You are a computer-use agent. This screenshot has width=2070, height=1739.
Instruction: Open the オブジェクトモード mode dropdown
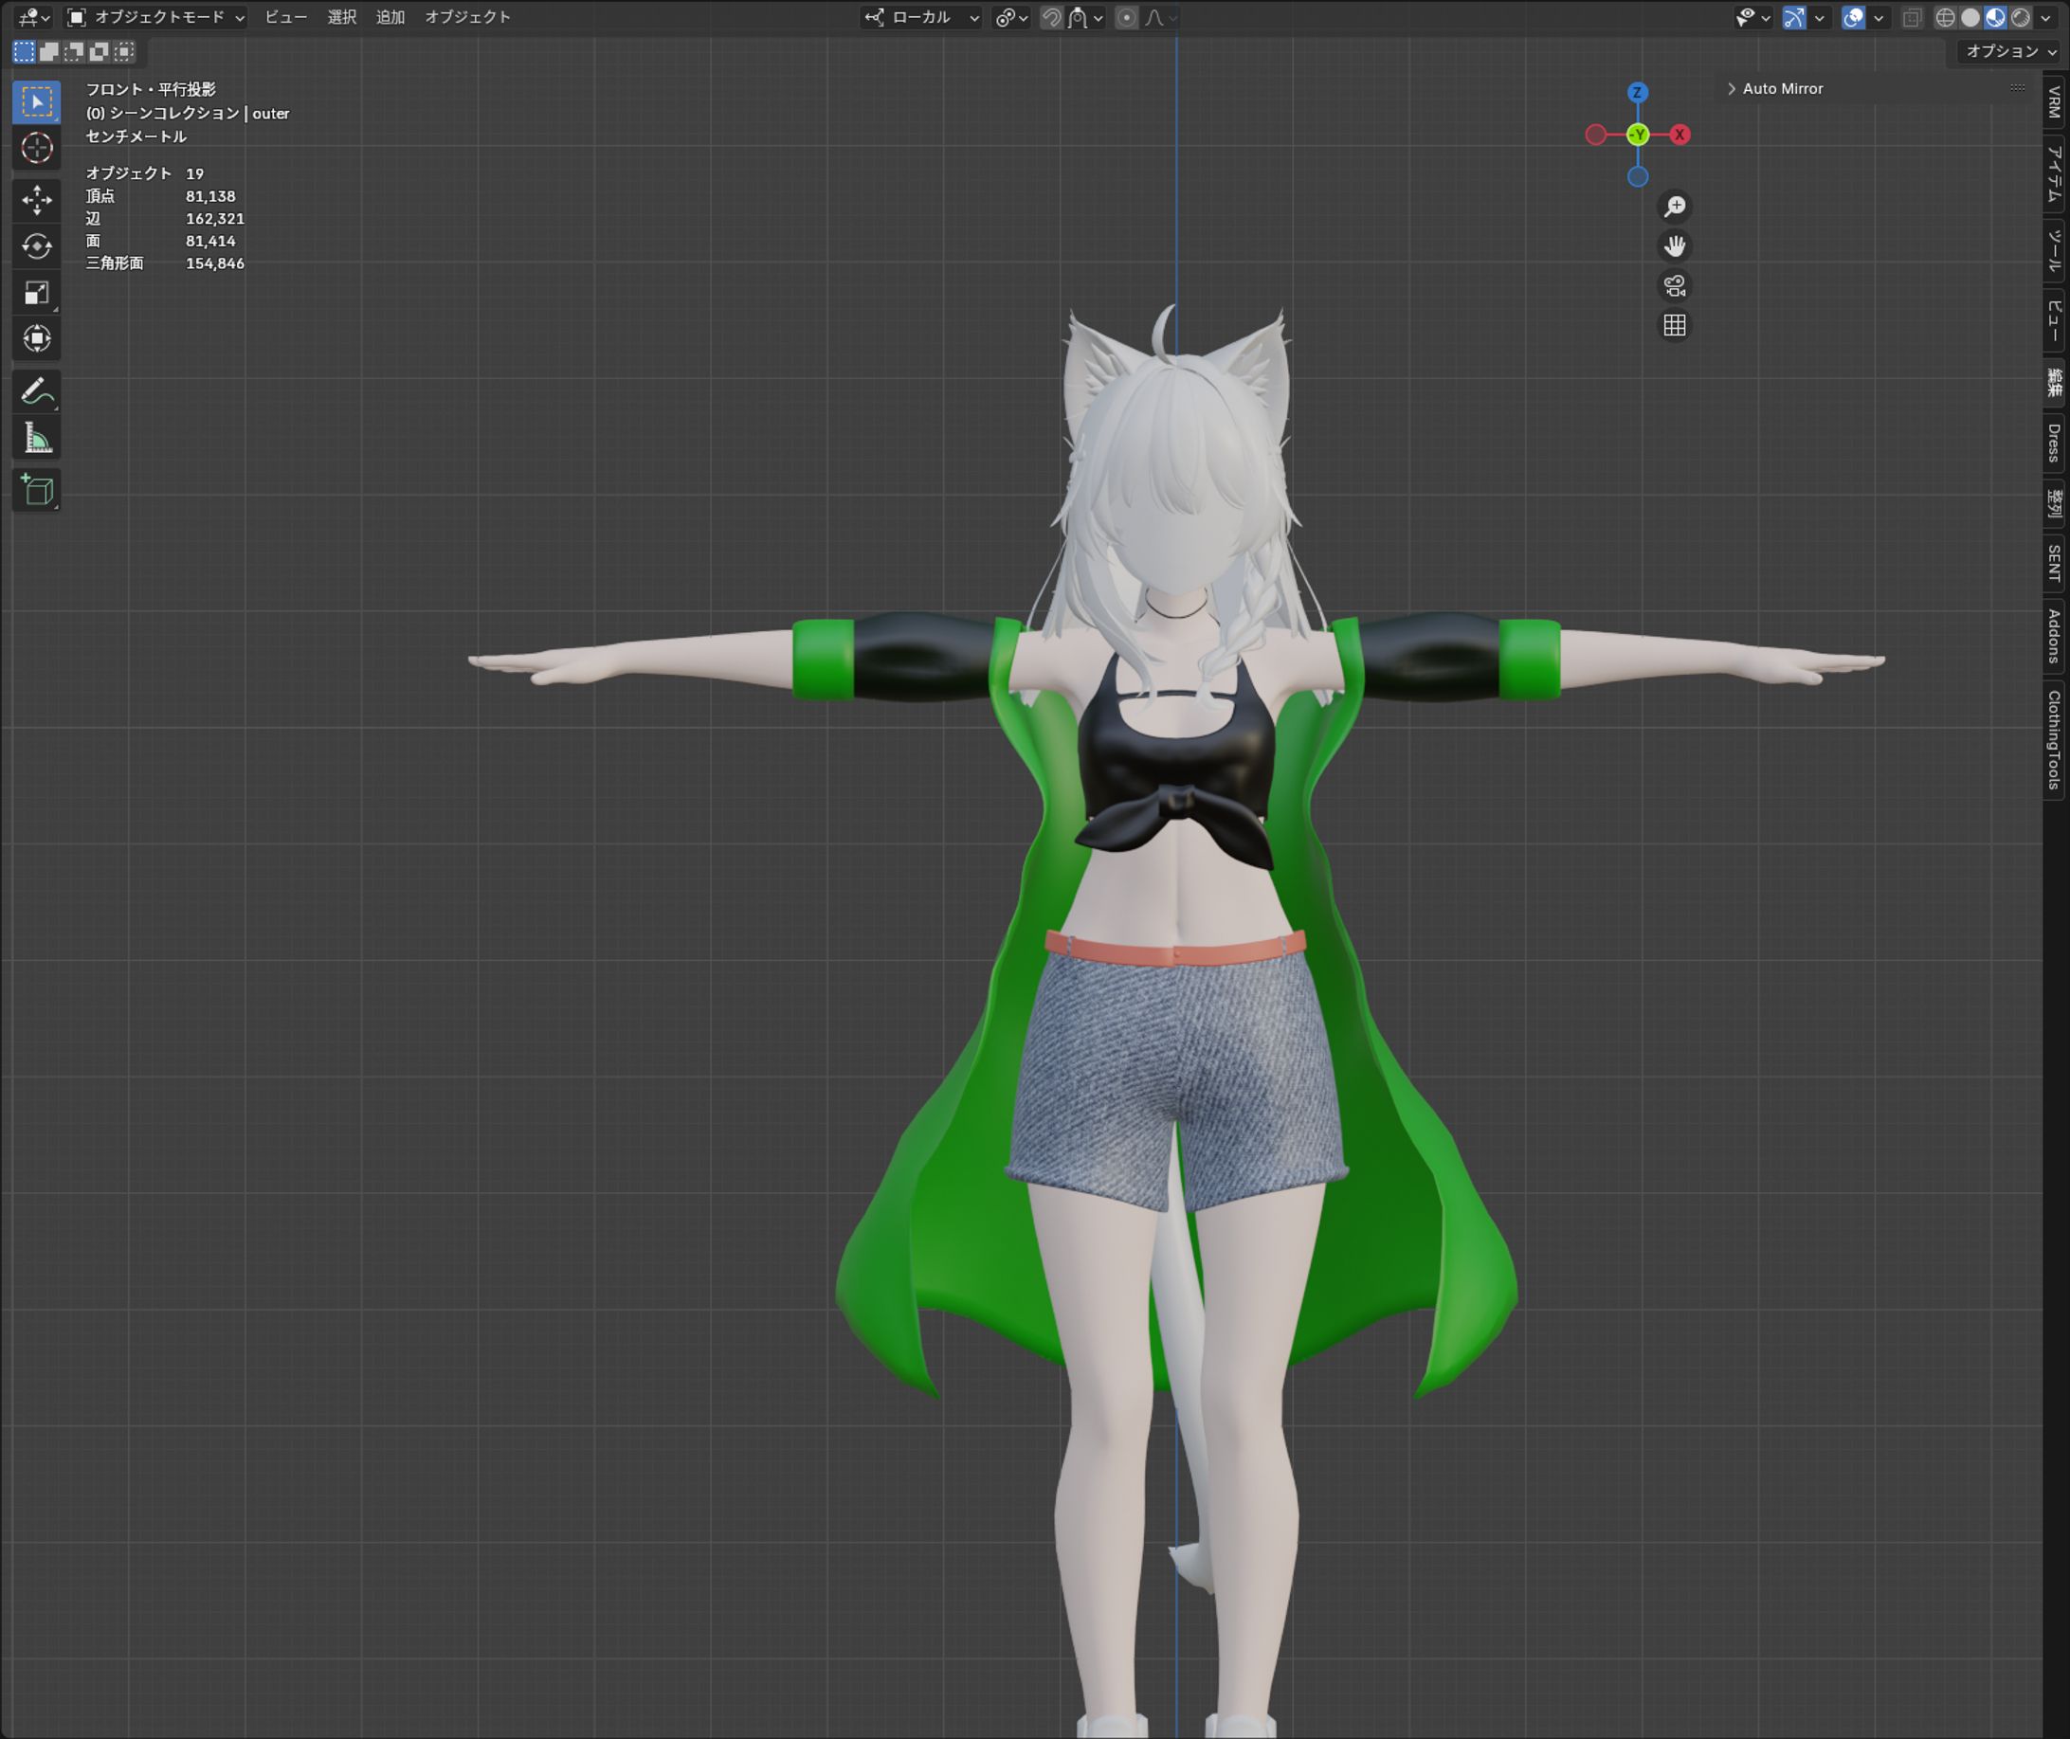coord(155,18)
